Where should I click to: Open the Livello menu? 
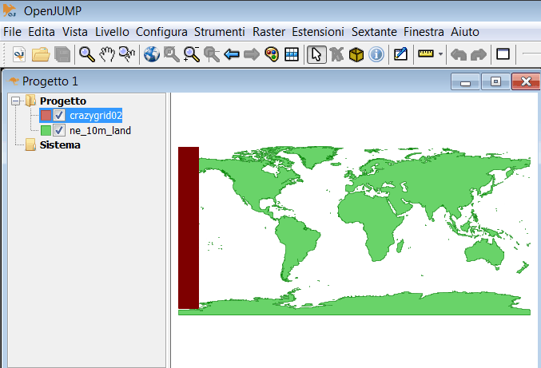click(112, 32)
